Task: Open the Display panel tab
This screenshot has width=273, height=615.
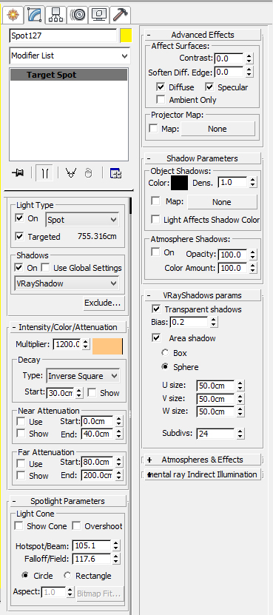Action: [x=98, y=15]
